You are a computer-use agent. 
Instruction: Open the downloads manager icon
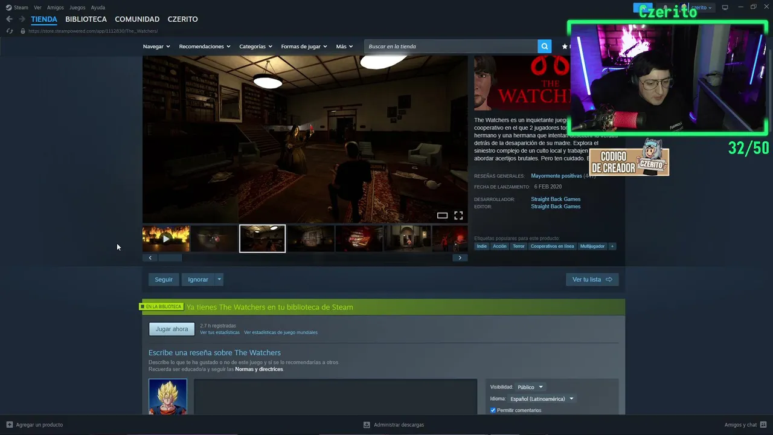367,425
